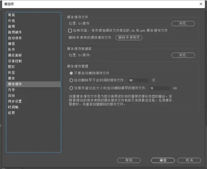Select 回放 in the category list

(x=34, y=96)
